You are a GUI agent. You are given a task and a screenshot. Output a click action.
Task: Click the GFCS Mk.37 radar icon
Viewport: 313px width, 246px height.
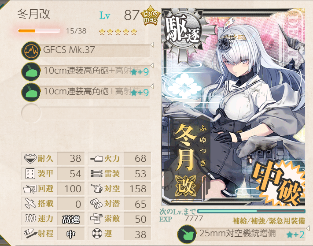(31, 51)
